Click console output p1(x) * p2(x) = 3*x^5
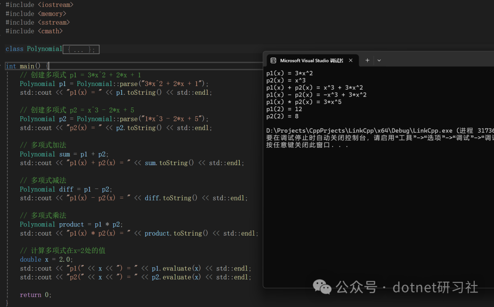This screenshot has width=494, height=307. pyautogui.click(x=304, y=102)
